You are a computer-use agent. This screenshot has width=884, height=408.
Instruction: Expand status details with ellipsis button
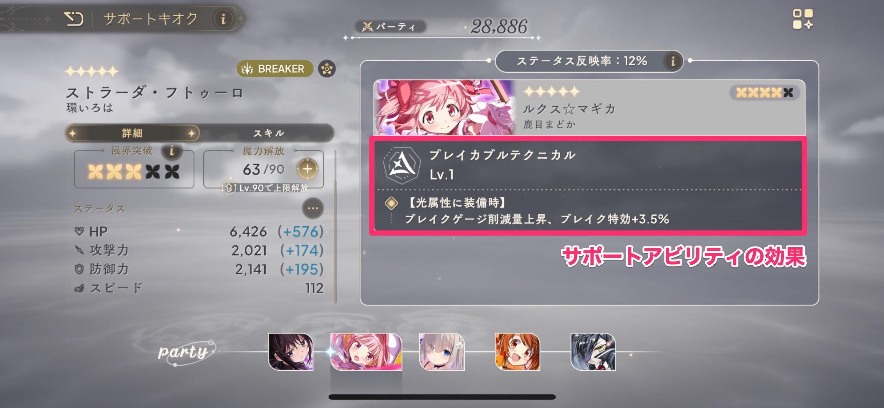[x=312, y=209]
